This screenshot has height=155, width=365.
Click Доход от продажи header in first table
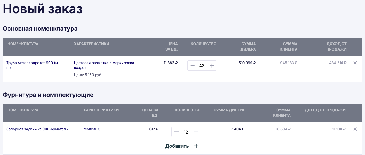click(336, 47)
